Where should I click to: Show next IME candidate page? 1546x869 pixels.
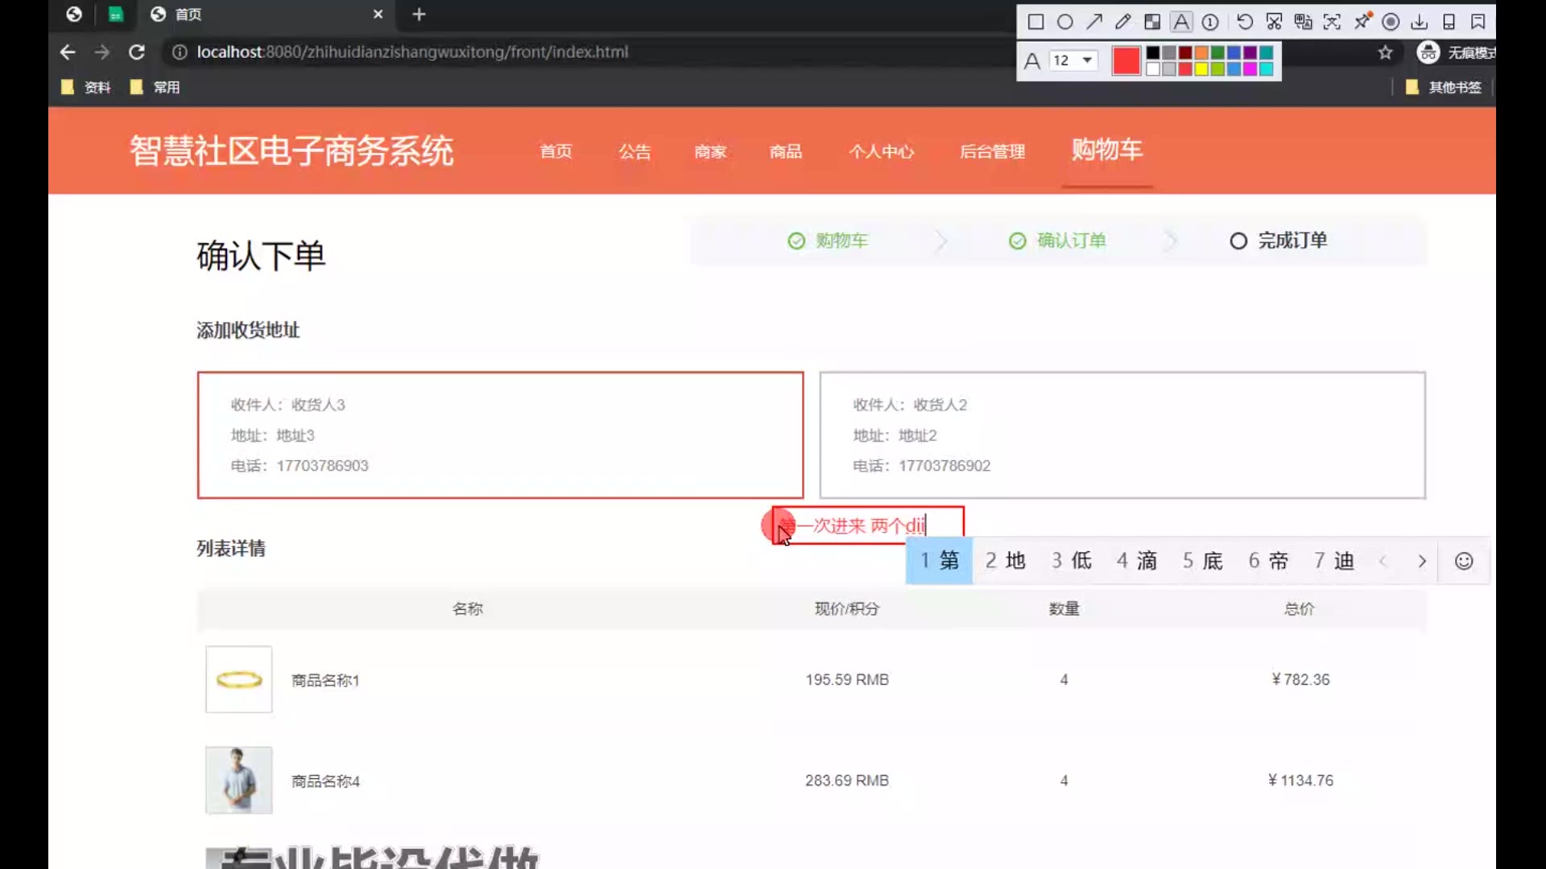coord(1421,561)
